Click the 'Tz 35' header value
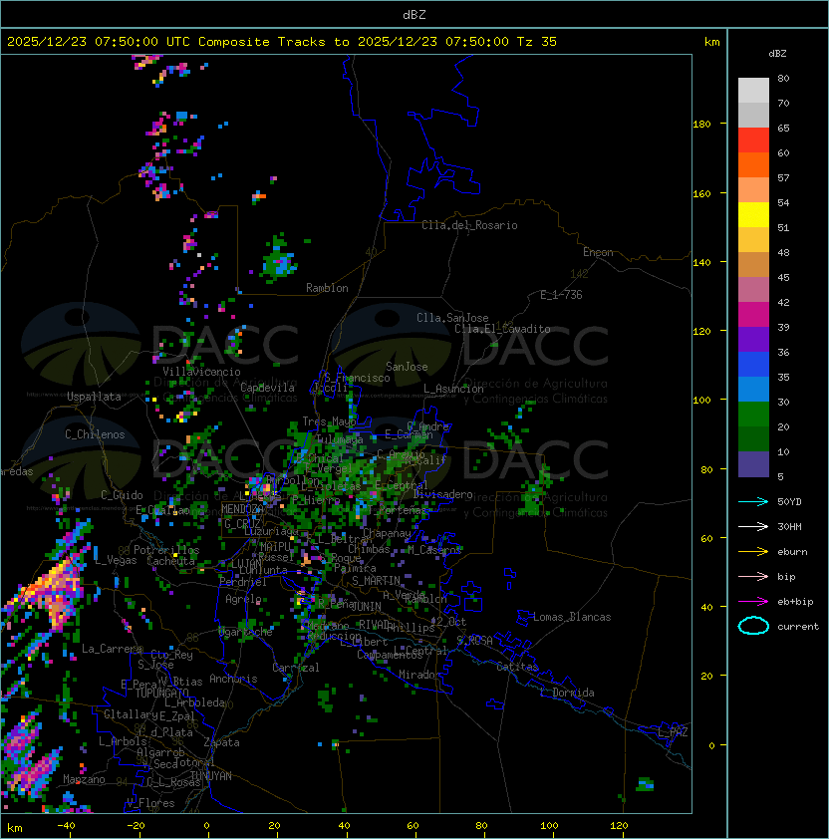The width and height of the screenshot is (829, 839). tap(537, 42)
